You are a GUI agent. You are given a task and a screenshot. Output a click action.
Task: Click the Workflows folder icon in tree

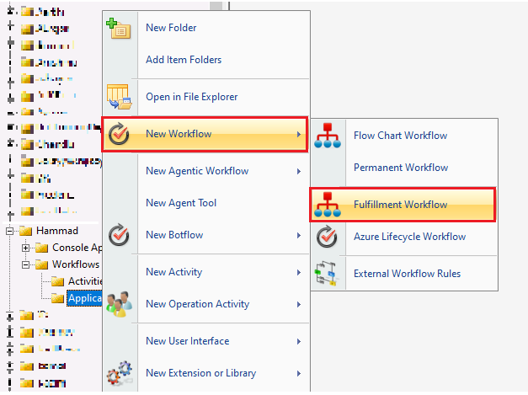[x=42, y=264]
